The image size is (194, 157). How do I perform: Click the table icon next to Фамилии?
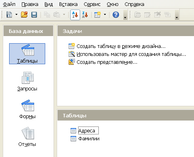click(x=73, y=139)
